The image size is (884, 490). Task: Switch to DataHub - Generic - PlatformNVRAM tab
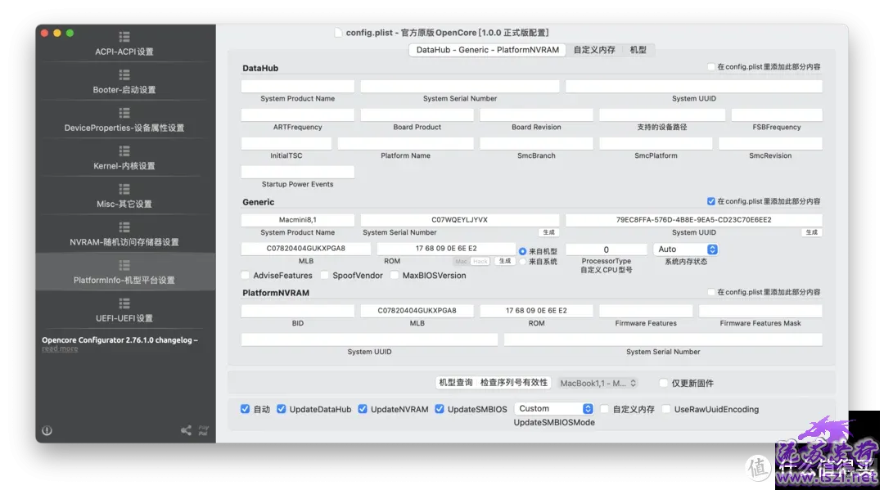488,50
